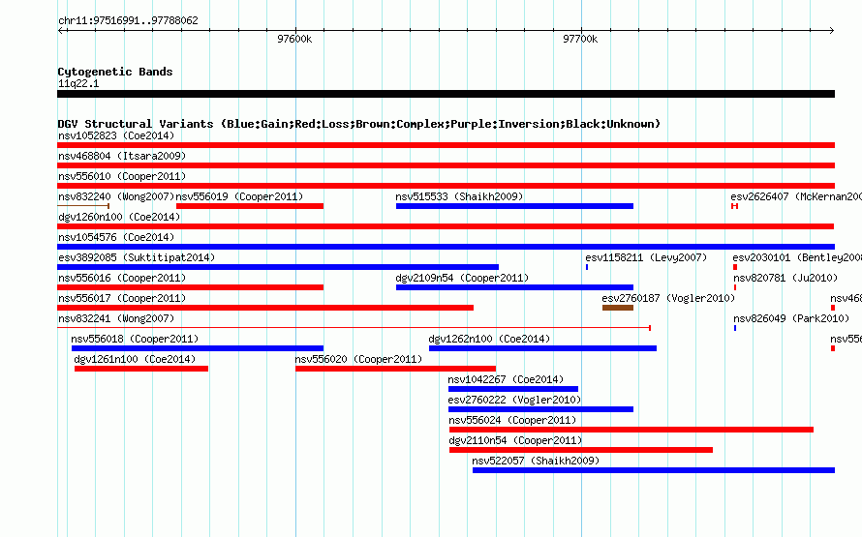862x537 pixels.
Task: Click the nsv556017 (Cooper2011) label
Action: coord(122,298)
